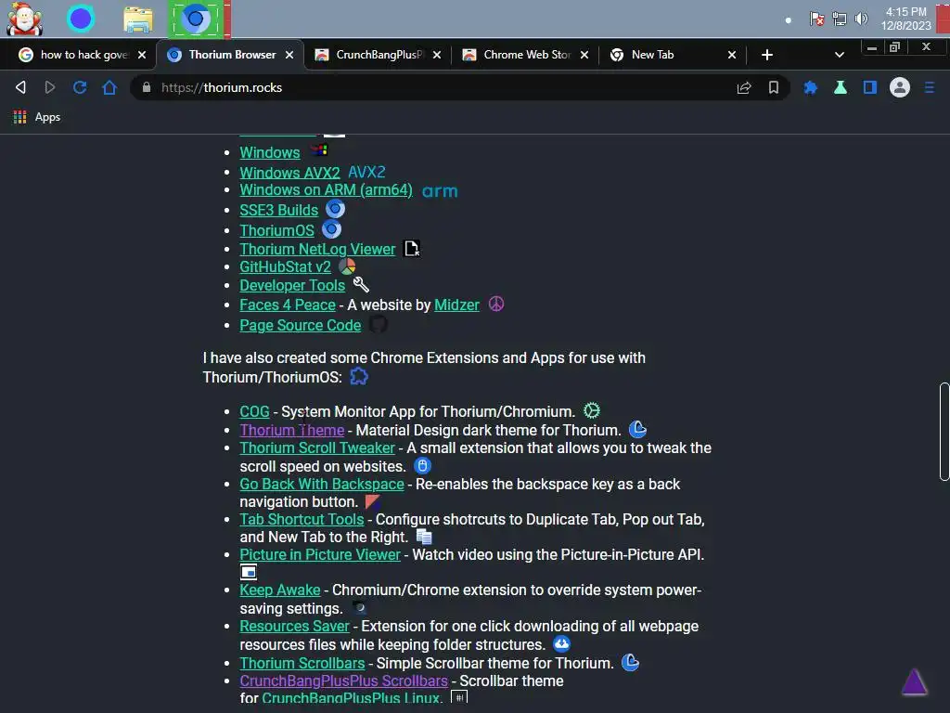Open the Windows download link
950x713 pixels.
click(270, 153)
